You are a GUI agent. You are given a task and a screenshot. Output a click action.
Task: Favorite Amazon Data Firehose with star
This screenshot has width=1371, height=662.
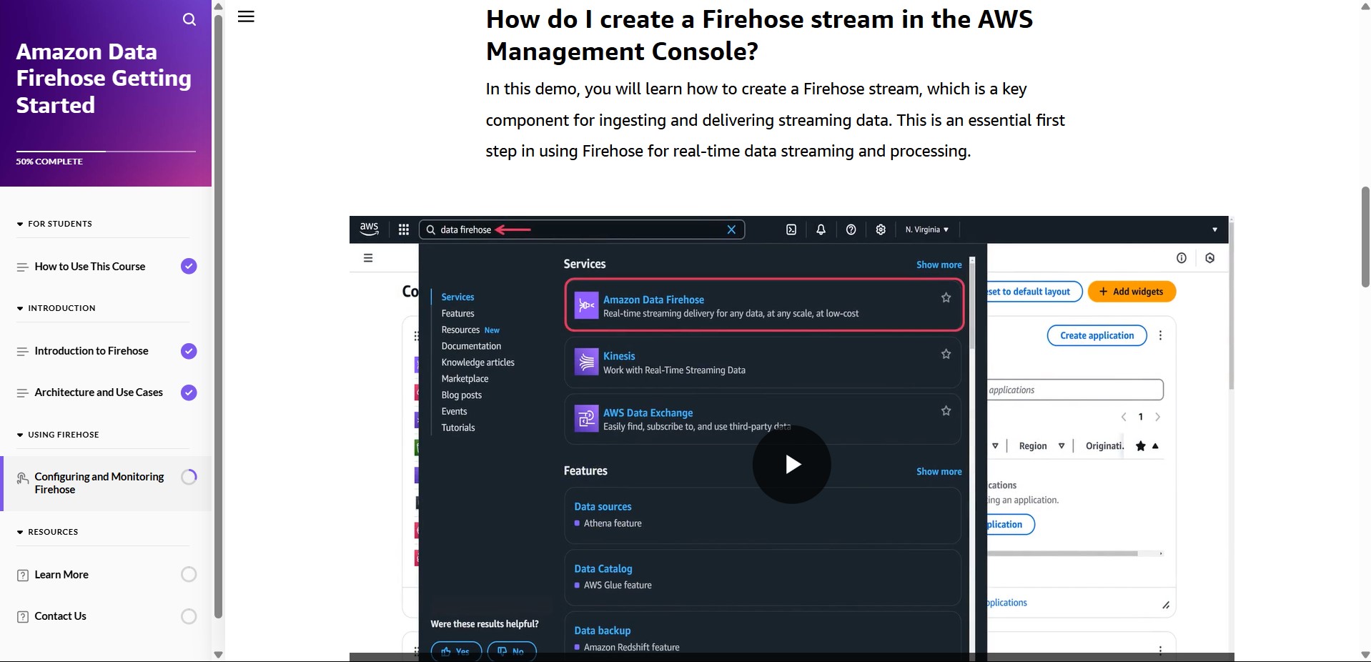pos(946,298)
